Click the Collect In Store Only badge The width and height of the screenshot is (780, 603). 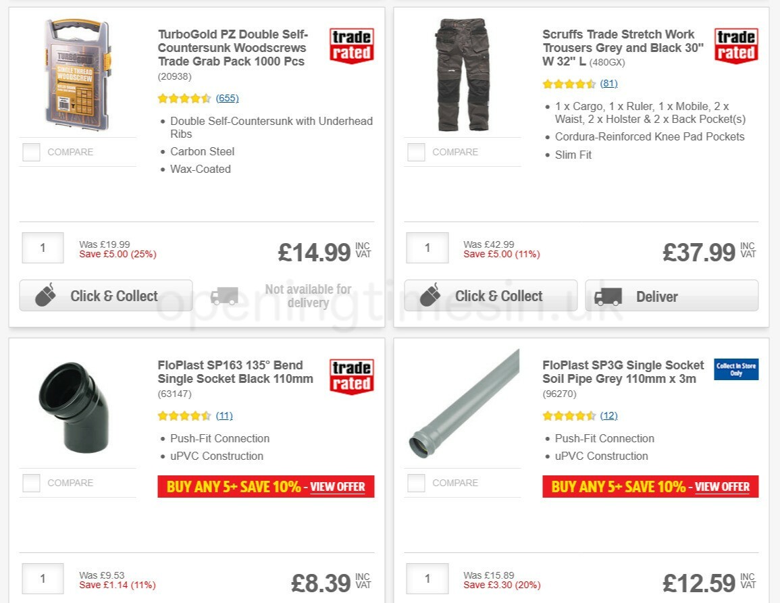[x=735, y=371]
